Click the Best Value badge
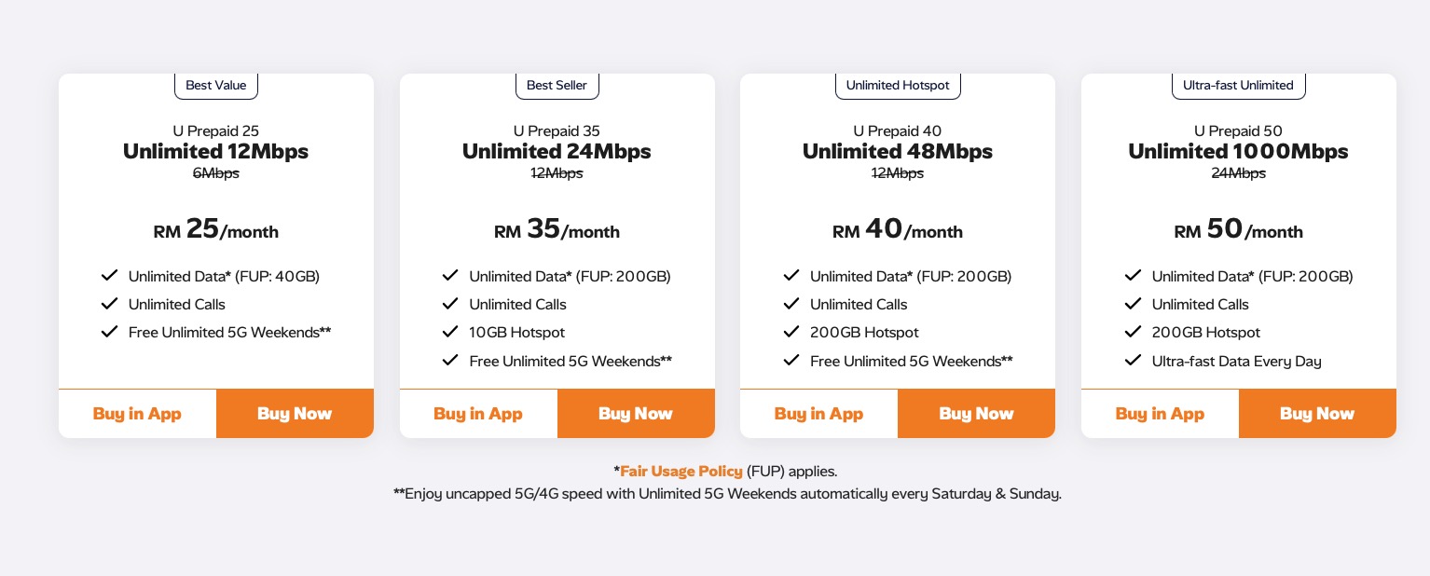Screen dimensions: 1430x576 [216, 85]
